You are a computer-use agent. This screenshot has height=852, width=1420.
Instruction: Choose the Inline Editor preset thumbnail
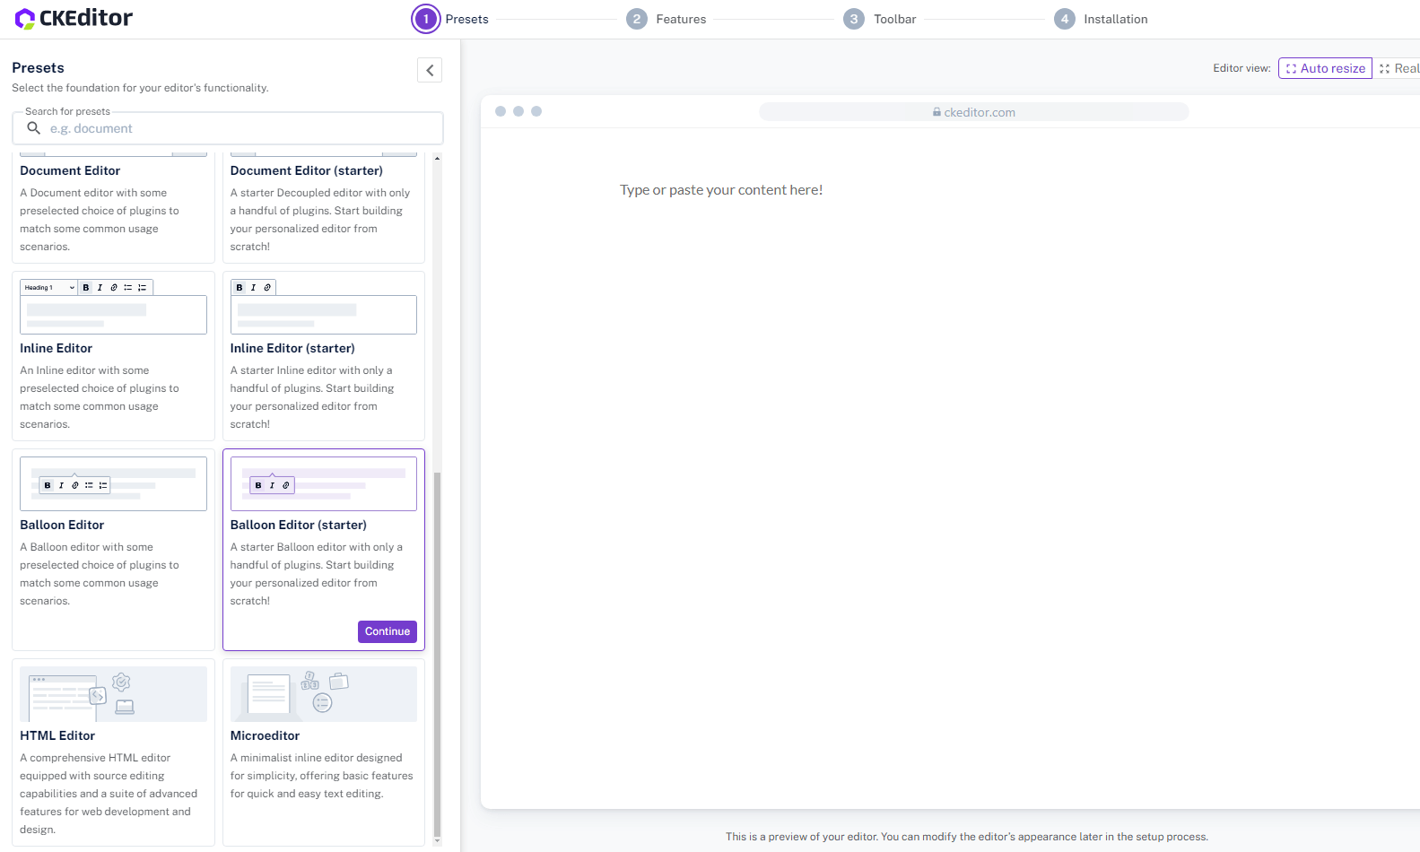pos(113,307)
